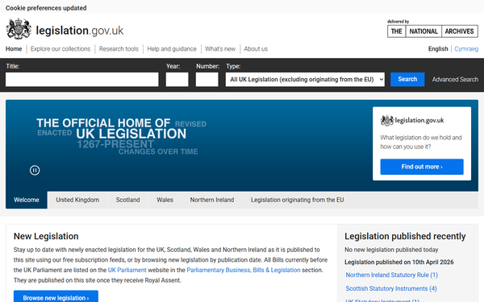Viewport: 484px width, 302px height.
Task: Open Help and guidance menu
Action: [172, 48]
